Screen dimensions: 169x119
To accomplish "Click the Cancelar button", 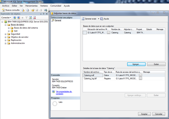I will coord(159,114).
